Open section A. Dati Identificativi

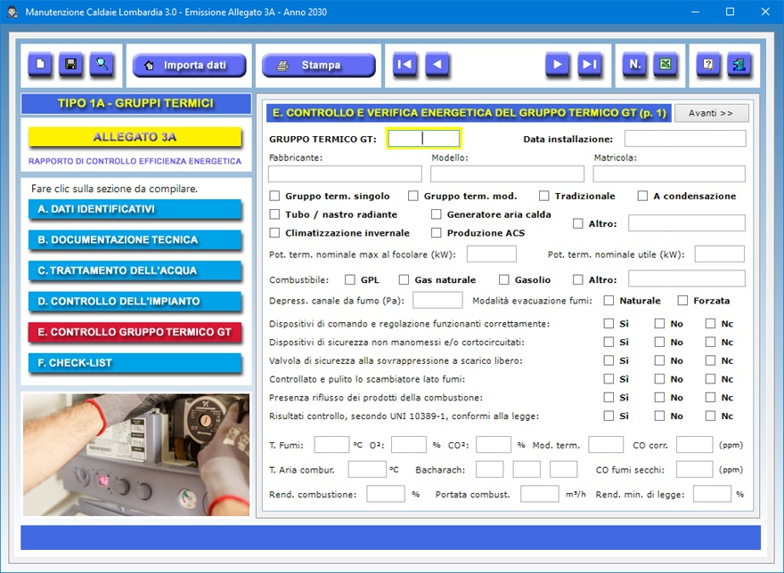tap(135, 209)
